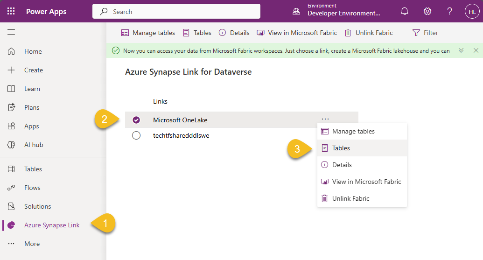Open the ellipsis menu for Microsoft OneLake
This screenshot has width=483, height=260.
pos(325,119)
